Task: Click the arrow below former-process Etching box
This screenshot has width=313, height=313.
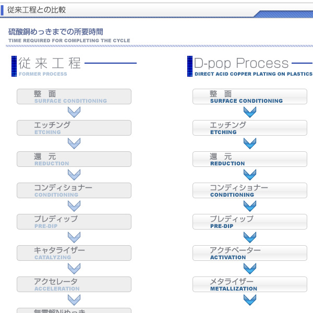Action: point(74,143)
